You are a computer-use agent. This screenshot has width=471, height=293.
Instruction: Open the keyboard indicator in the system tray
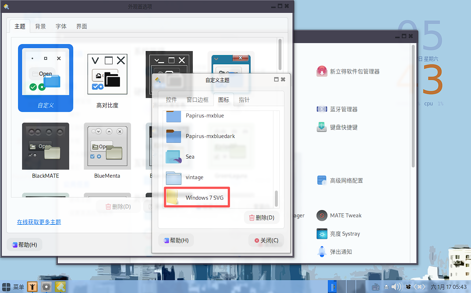376,287
